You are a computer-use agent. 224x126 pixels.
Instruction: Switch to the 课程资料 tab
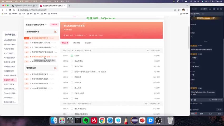[x=88, y=42]
